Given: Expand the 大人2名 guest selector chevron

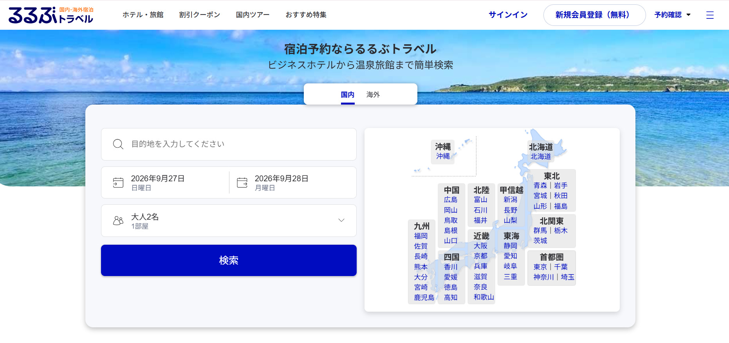Looking at the screenshot, I should (341, 220).
